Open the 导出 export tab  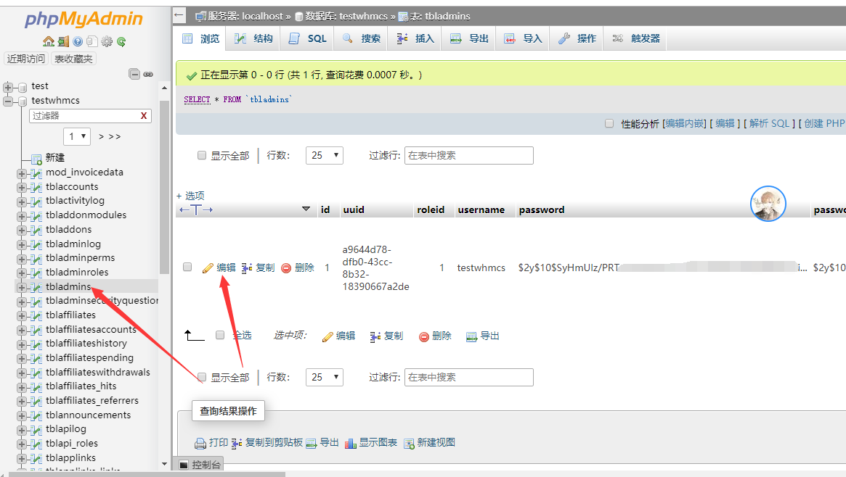click(x=469, y=38)
